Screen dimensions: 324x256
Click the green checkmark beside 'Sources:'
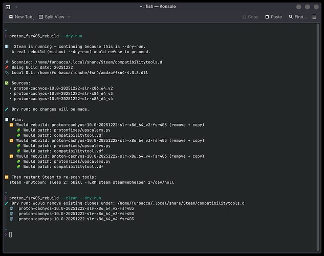[7, 83]
